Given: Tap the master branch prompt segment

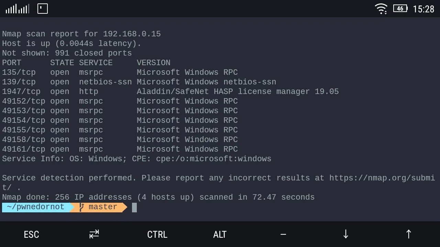Looking at the screenshot, I should pyautogui.click(x=102, y=207).
